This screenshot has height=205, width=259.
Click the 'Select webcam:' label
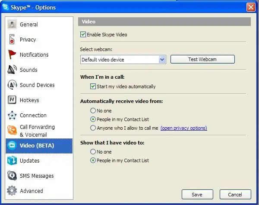tap(96, 49)
